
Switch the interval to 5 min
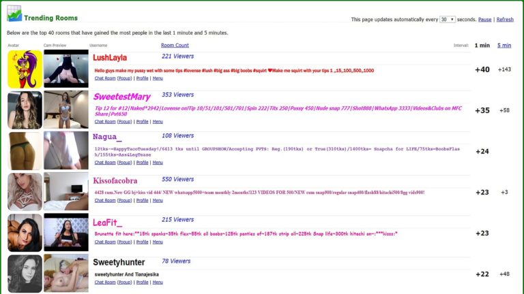[x=504, y=45]
